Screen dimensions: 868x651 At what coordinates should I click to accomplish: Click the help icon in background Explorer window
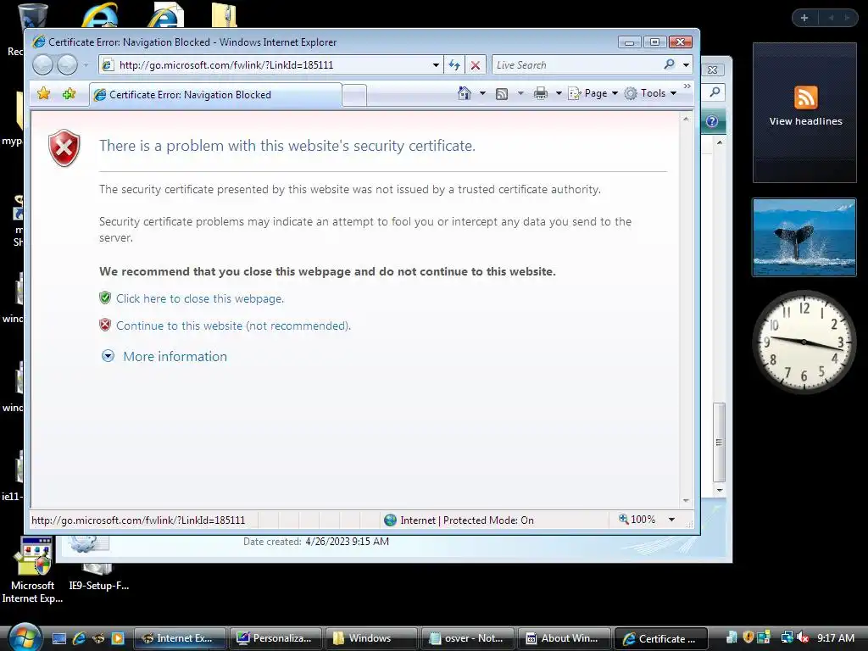pyautogui.click(x=712, y=121)
